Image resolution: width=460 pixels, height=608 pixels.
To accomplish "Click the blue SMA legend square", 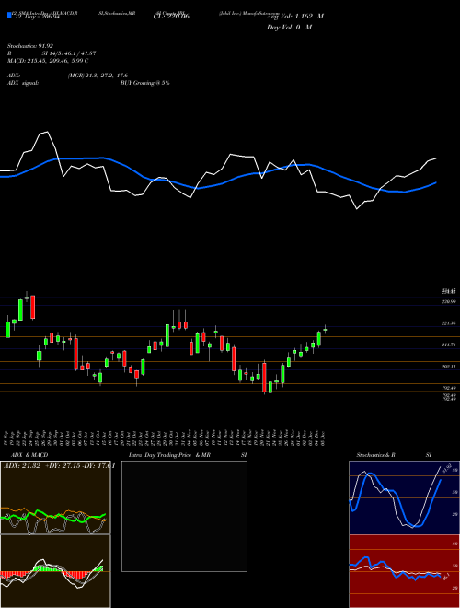I will coord(9,16).
